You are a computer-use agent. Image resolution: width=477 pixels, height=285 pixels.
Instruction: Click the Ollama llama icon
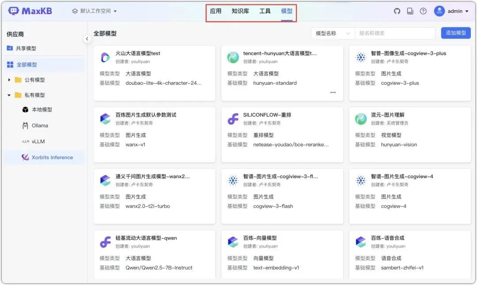click(x=25, y=125)
